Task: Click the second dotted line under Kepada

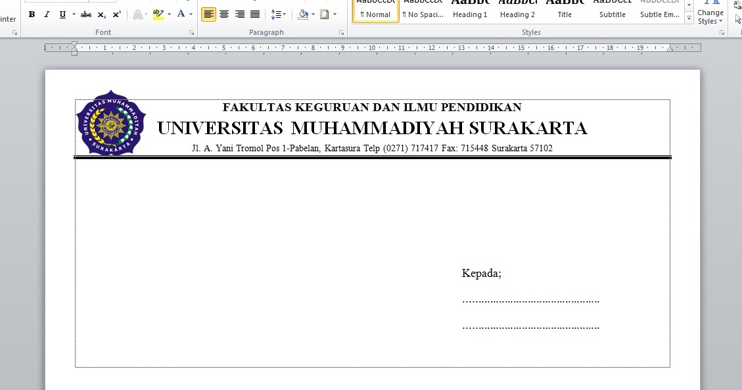Action: pyautogui.click(x=530, y=328)
